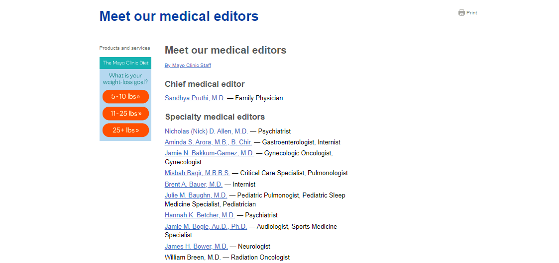Open Sandhya Pruthi, M.D. profile
Viewport: 559px width, 263px height.
[195, 98]
